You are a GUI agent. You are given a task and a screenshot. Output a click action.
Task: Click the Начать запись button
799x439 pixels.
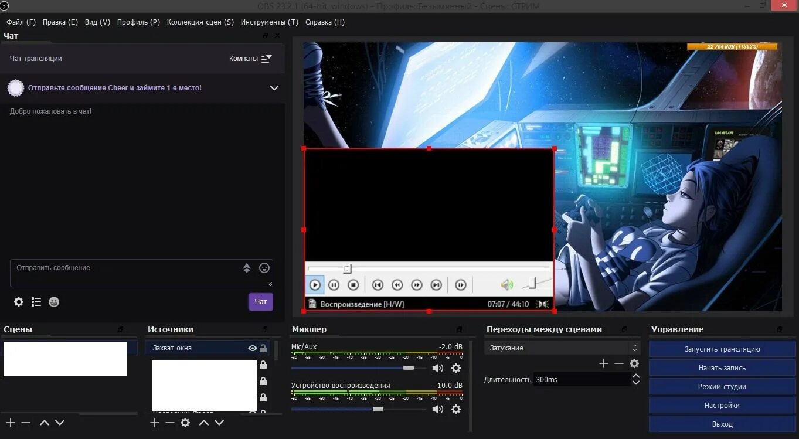pos(722,368)
